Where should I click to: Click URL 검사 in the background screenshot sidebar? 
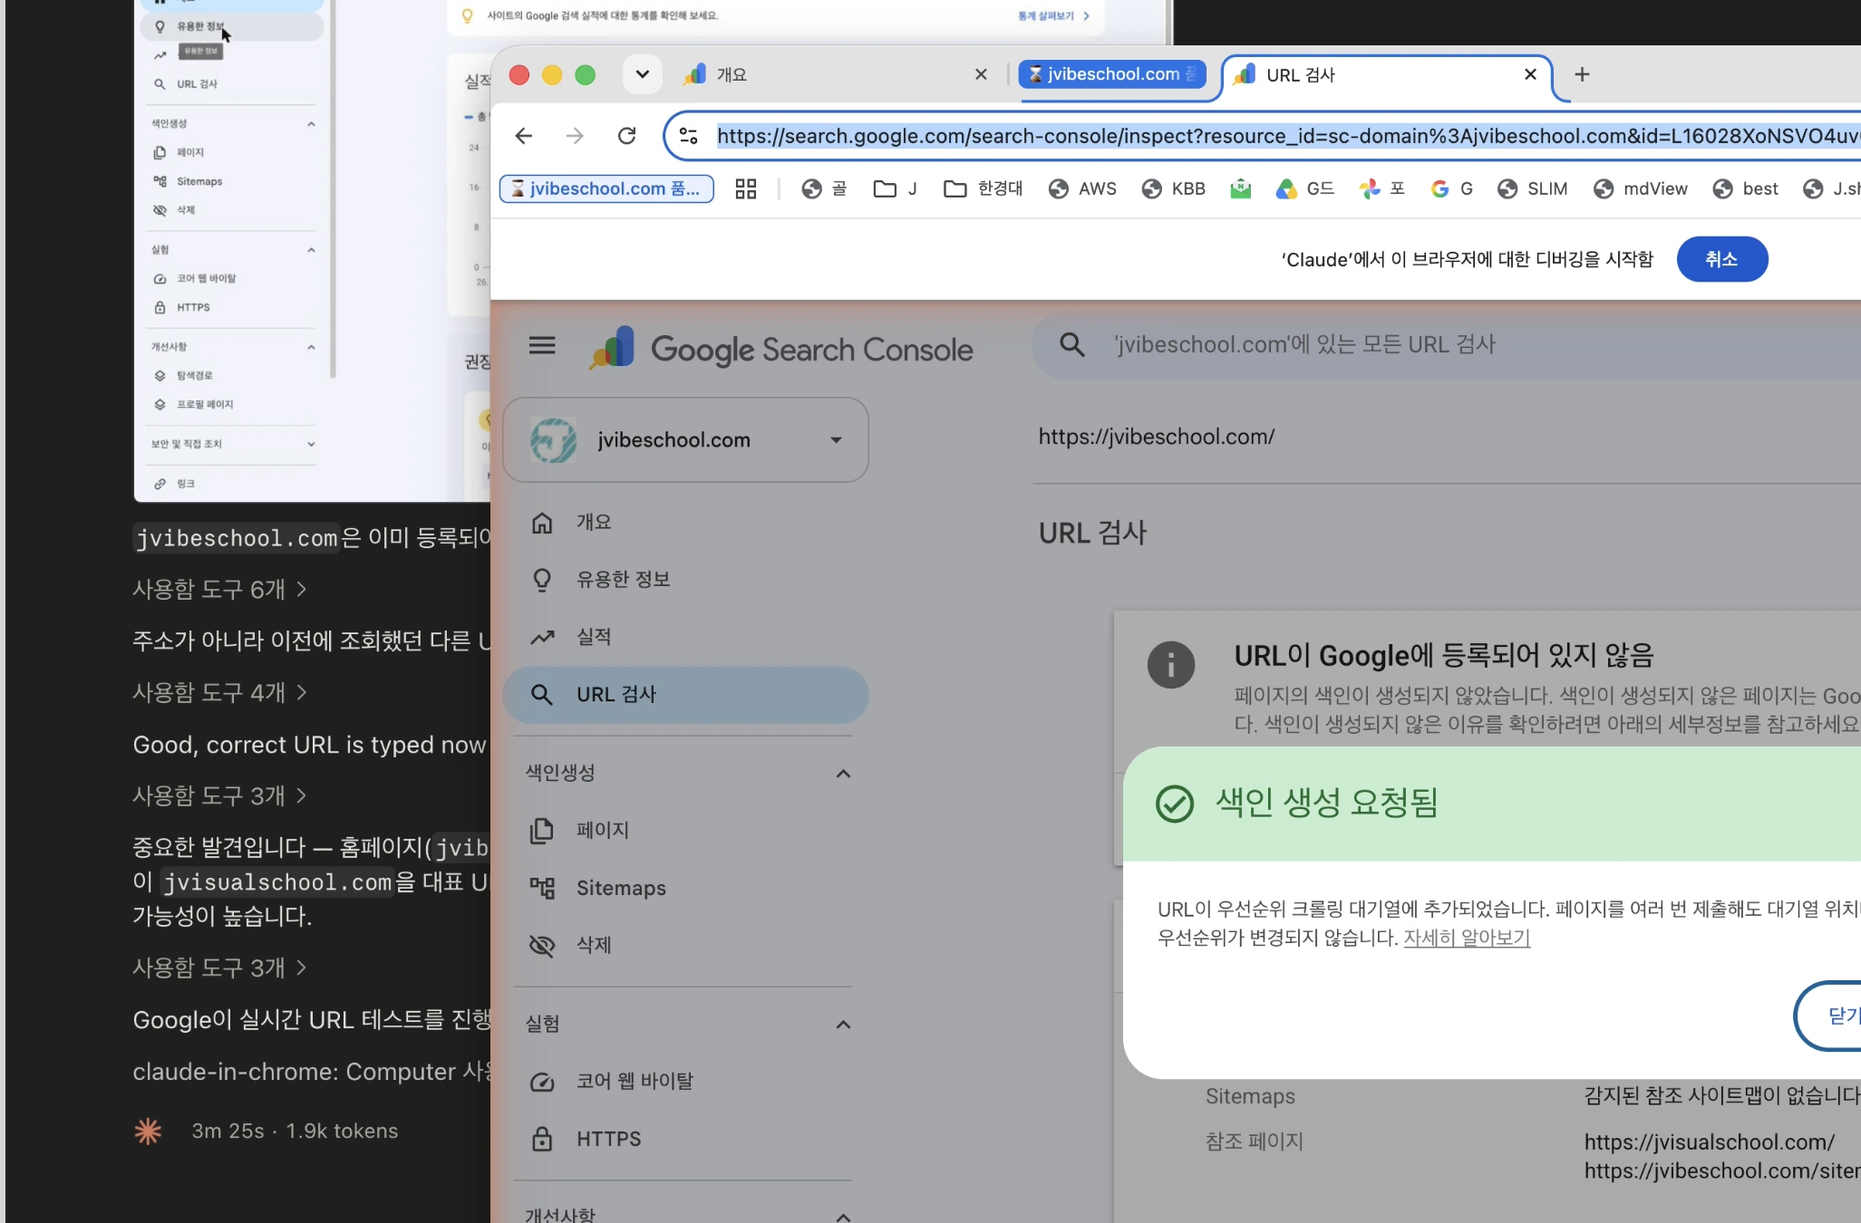(197, 83)
